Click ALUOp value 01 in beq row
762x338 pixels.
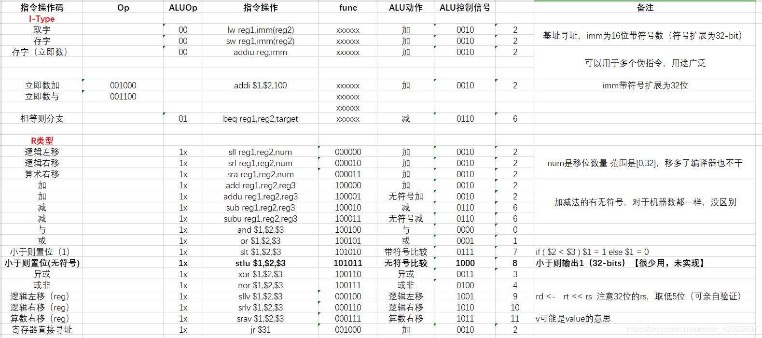click(183, 119)
